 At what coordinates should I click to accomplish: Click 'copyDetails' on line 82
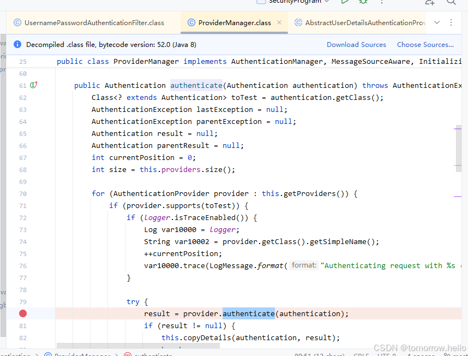[207, 338]
